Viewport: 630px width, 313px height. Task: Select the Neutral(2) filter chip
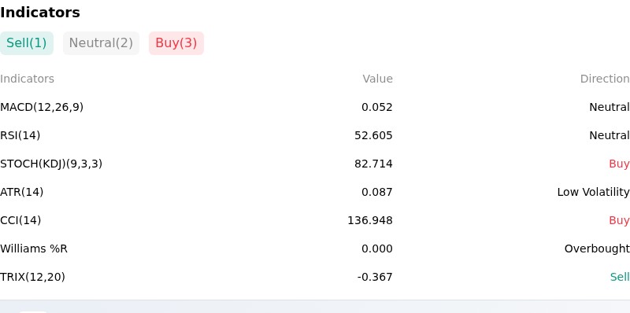(101, 43)
